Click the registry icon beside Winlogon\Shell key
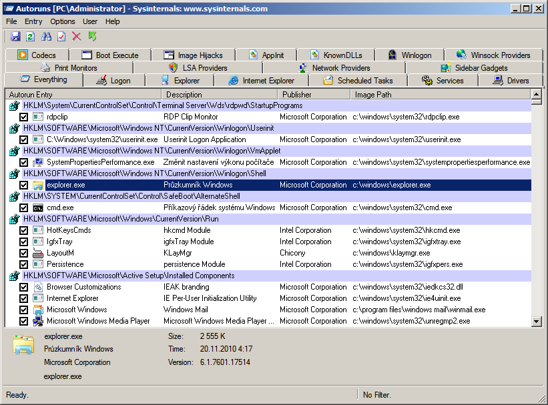 click(14, 173)
